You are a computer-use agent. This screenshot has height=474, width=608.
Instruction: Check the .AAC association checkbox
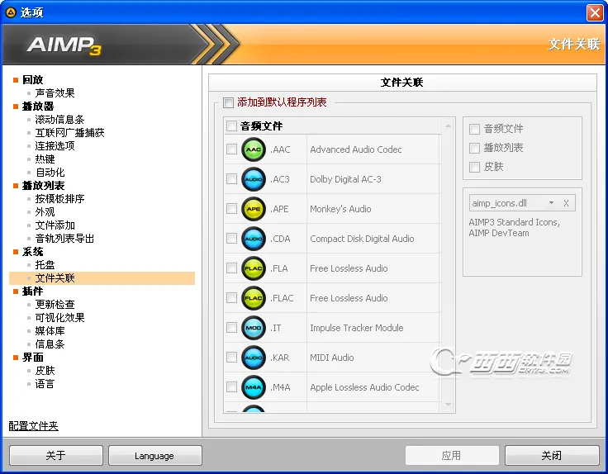[x=231, y=149]
